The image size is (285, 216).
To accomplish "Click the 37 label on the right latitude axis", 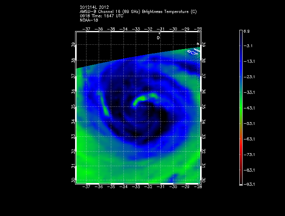I will coord(204,76).
